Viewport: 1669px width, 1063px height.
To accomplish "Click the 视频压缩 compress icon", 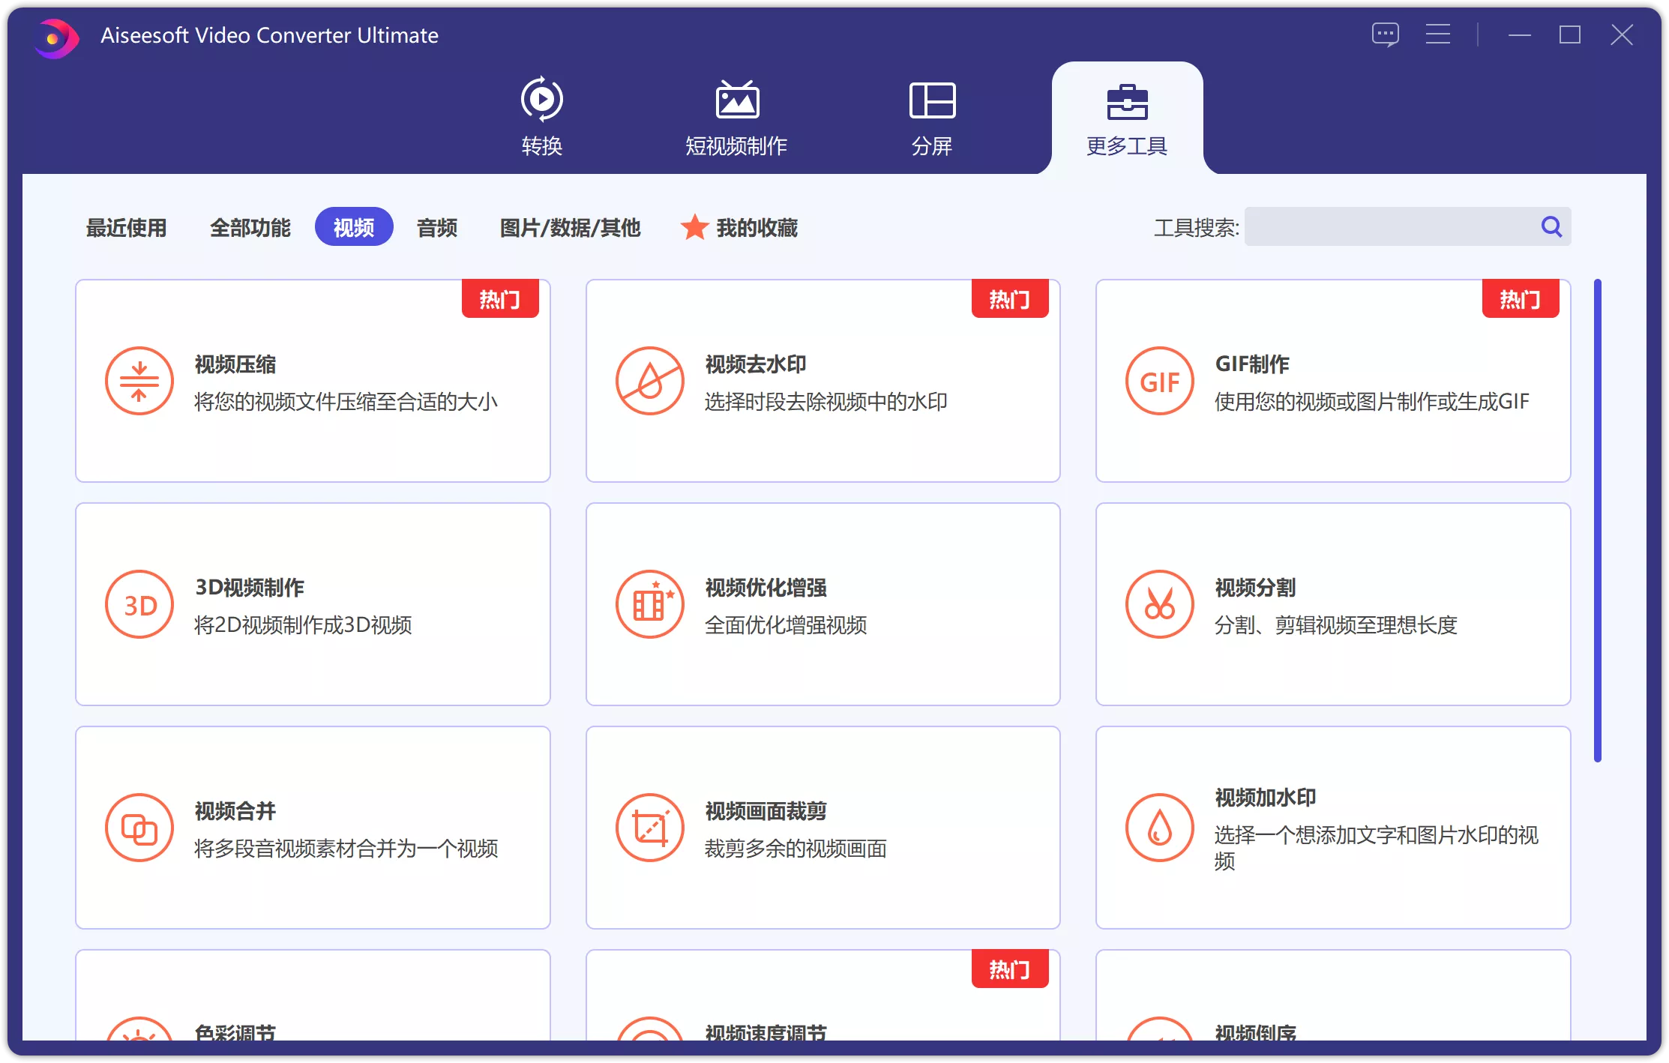I will coord(139,381).
